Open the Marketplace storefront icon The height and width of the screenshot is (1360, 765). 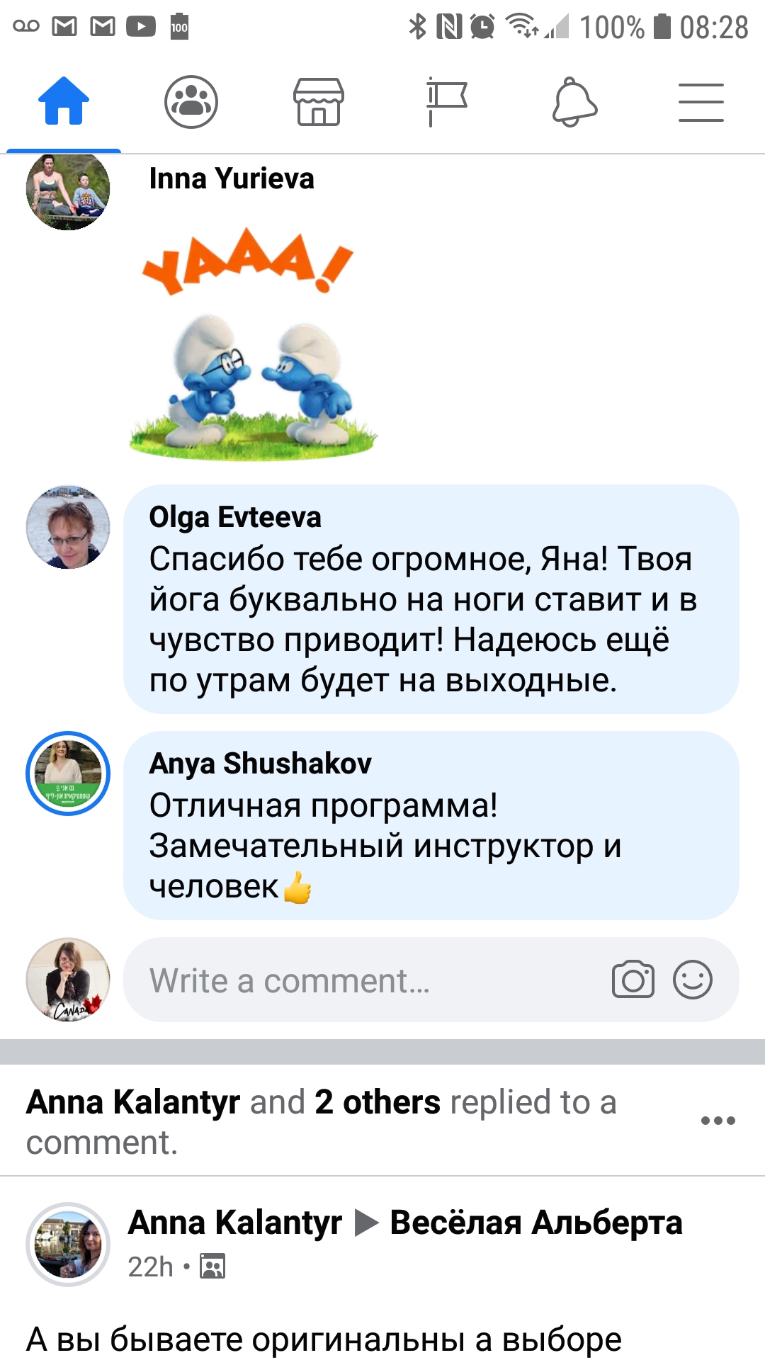pos(319,101)
